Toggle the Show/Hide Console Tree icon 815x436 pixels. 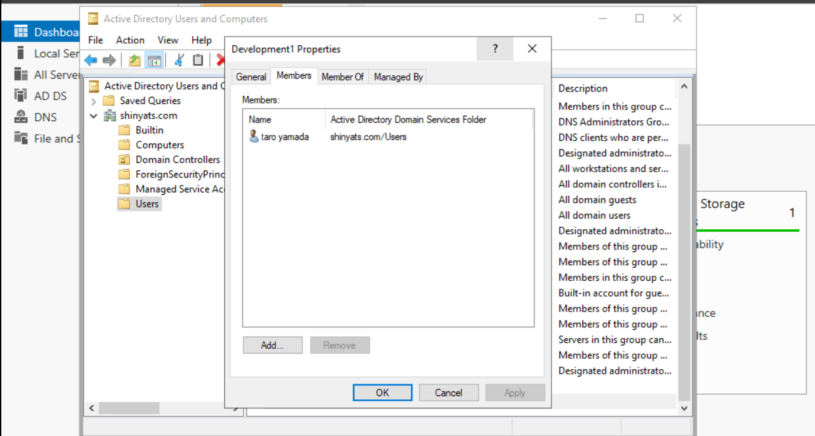coord(154,60)
